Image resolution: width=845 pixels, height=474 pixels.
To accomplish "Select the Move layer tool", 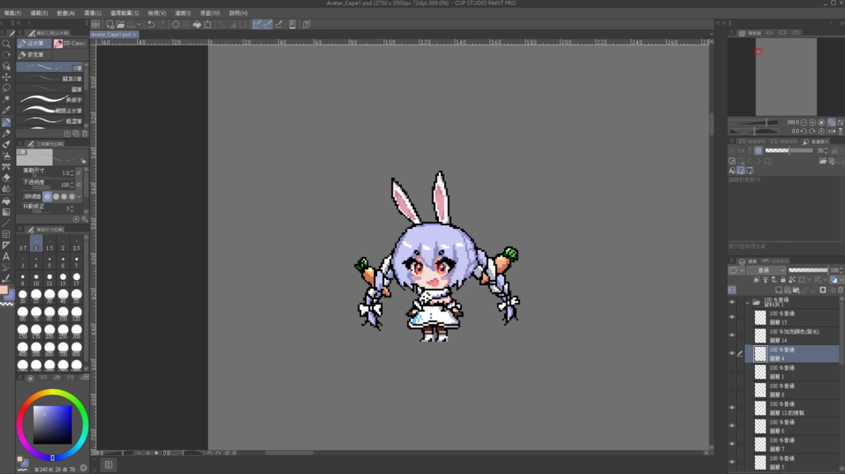I will point(7,77).
